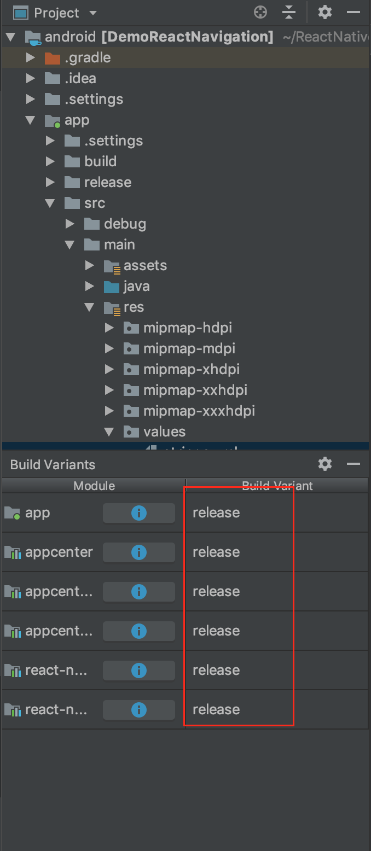Screen dimensions: 371x851
Task: Hide the Project tool window
Action: pyautogui.click(x=354, y=12)
